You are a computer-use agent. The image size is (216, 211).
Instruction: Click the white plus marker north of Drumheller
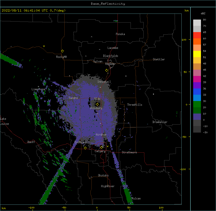tap(153, 94)
